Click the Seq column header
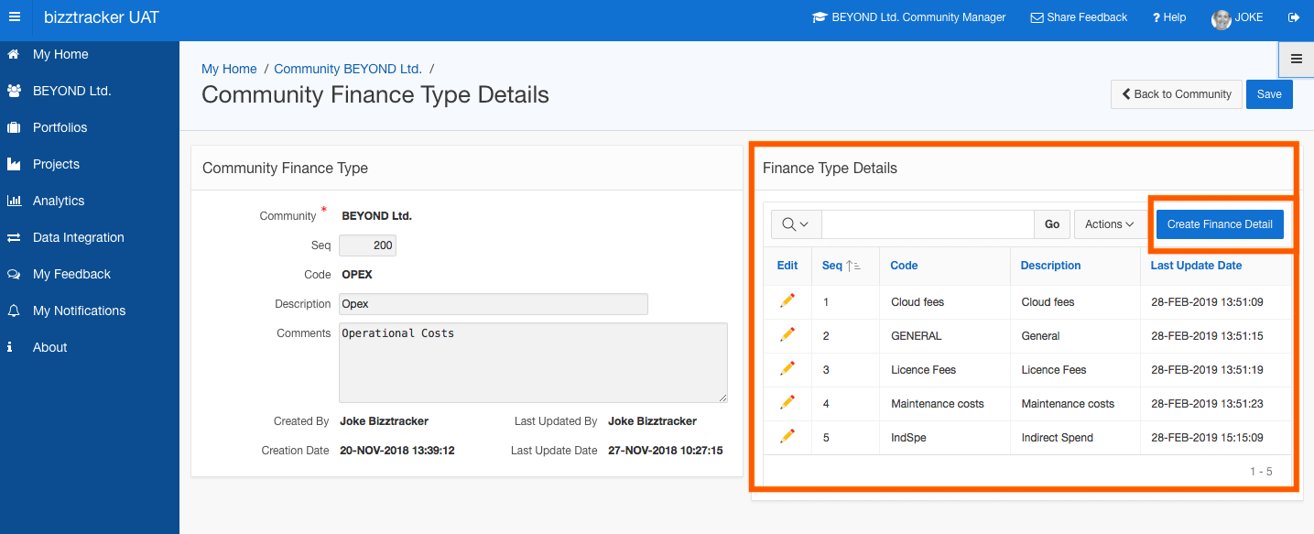The image size is (1314, 534). tap(831, 266)
